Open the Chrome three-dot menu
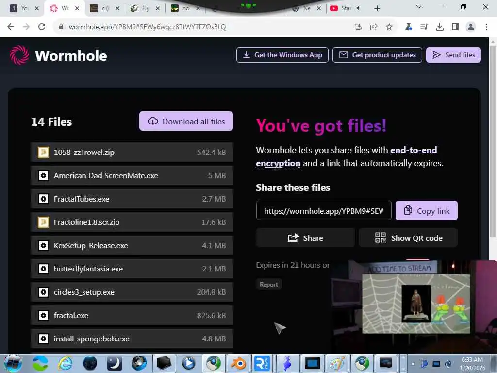 click(x=486, y=27)
